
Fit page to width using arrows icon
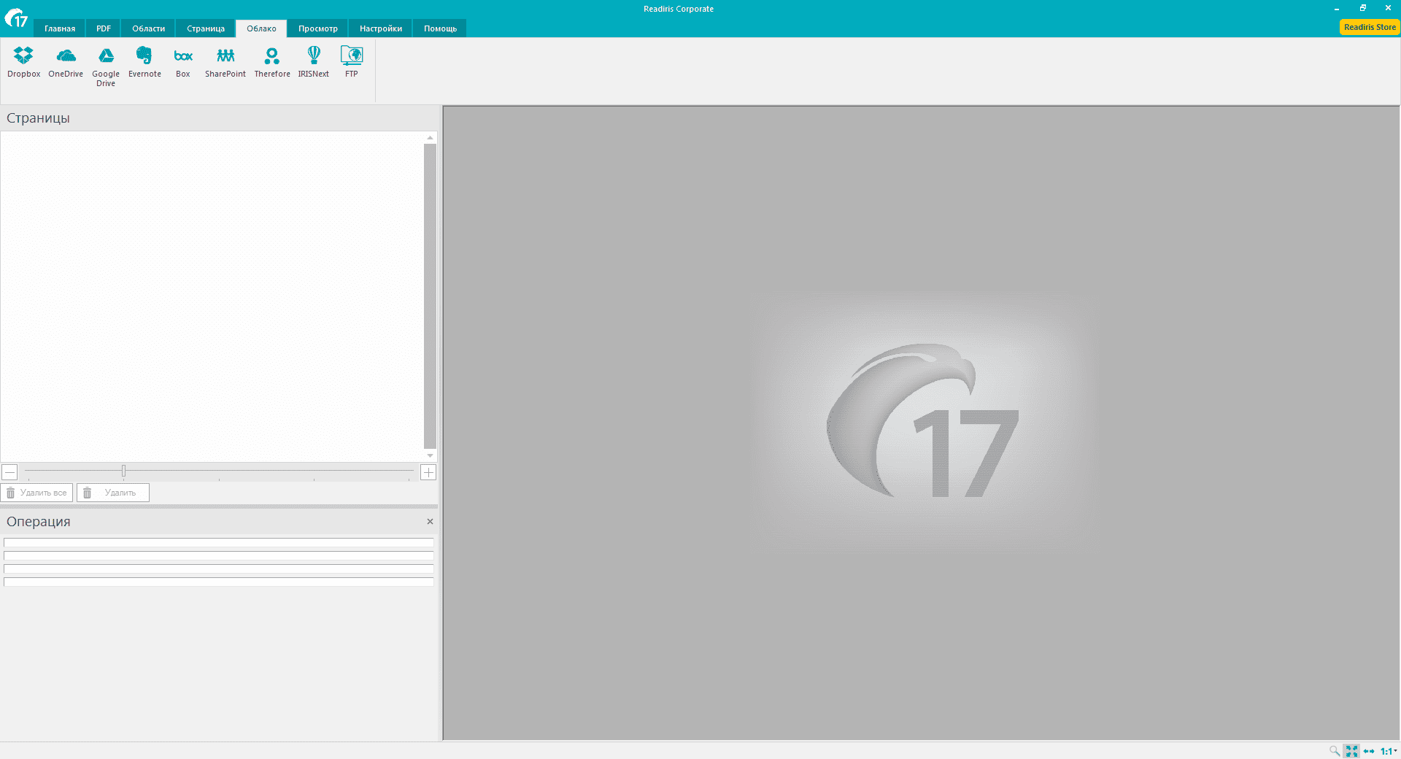1369,750
